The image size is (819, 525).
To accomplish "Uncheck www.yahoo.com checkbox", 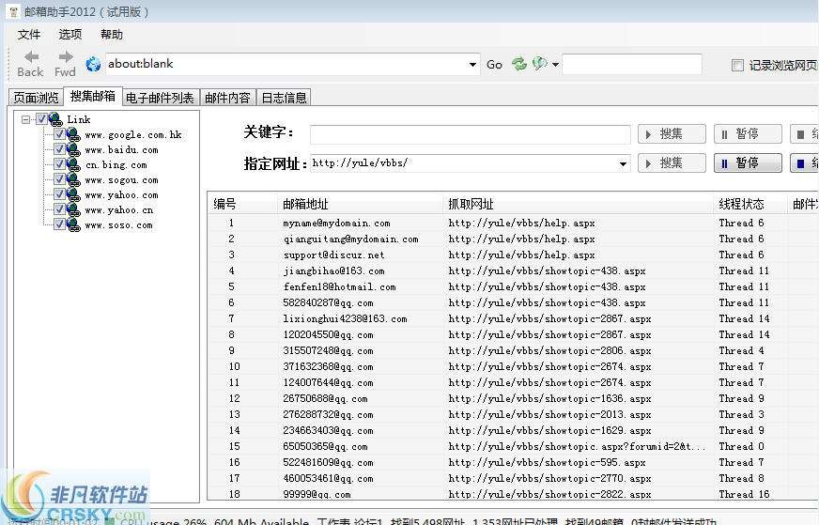I will (x=59, y=194).
